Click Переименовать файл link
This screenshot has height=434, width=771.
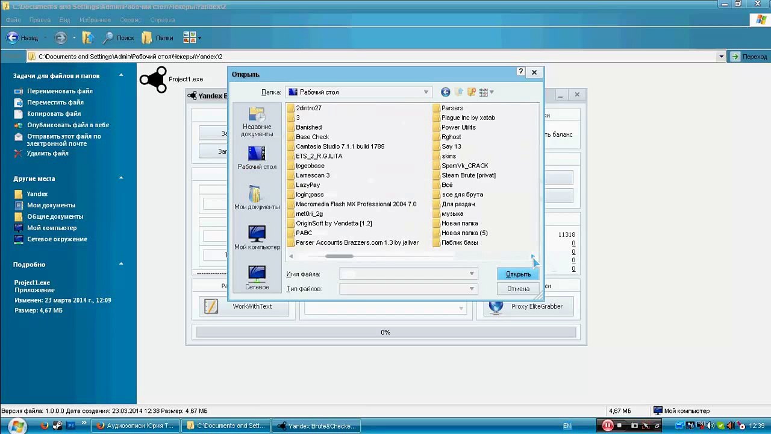(60, 91)
